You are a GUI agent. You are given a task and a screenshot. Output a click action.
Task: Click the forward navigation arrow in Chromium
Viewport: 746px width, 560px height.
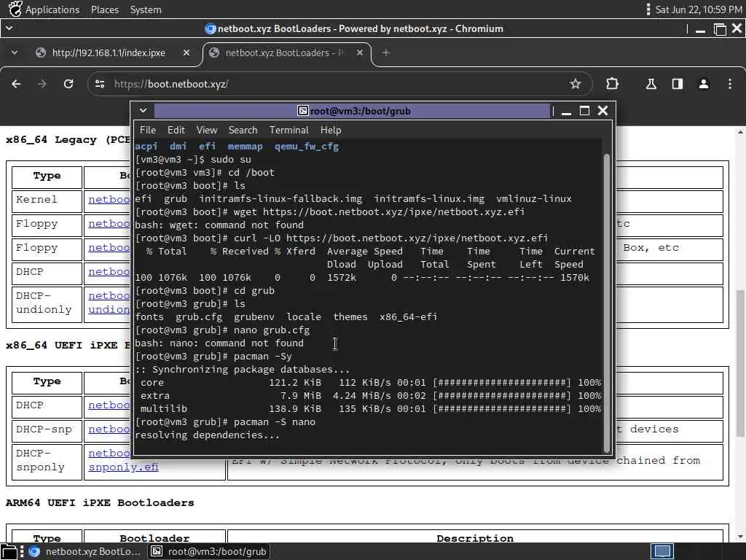(42, 84)
